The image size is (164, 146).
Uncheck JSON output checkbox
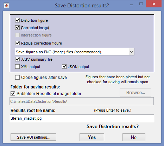pyautogui.click(x=64, y=67)
